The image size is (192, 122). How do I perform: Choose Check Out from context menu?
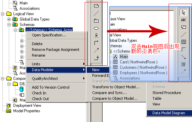tap(57, 99)
